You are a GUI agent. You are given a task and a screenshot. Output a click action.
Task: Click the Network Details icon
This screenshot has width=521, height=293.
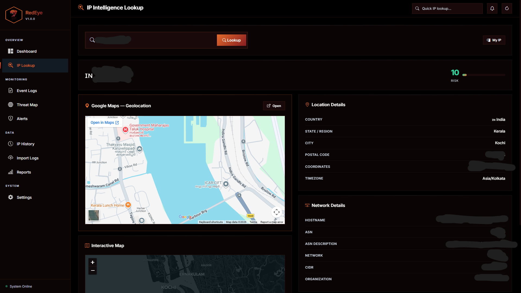[307, 205]
